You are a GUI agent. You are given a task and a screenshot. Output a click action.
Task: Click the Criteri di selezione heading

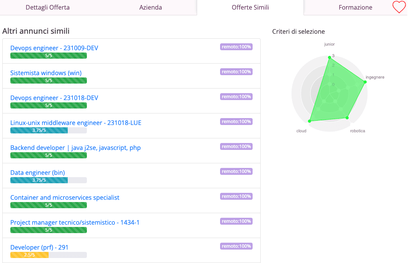(299, 31)
